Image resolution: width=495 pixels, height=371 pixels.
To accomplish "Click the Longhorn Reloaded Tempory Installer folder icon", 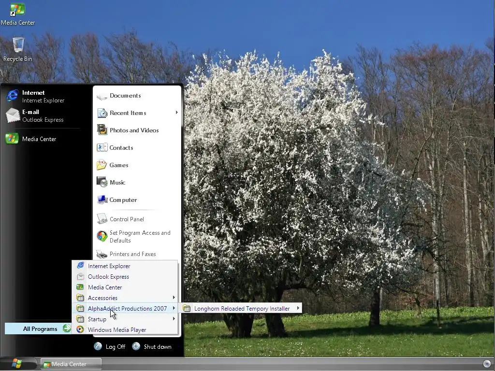I will pyautogui.click(x=187, y=308).
